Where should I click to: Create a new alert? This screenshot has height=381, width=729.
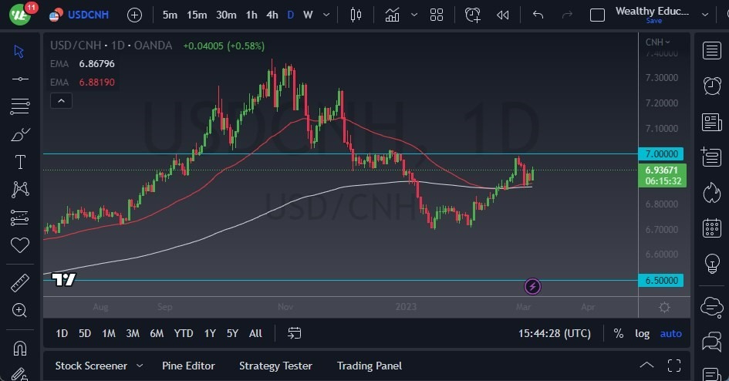(x=473, y=15)
